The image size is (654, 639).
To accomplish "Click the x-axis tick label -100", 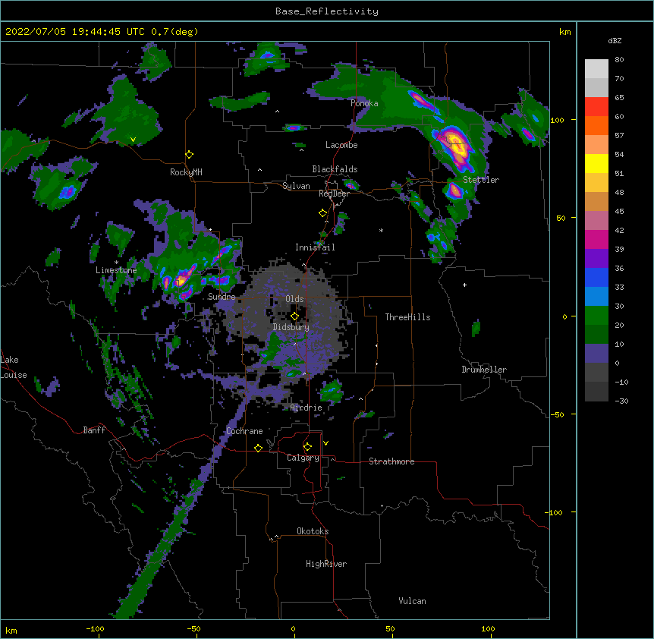I will (x=95, y=628).
